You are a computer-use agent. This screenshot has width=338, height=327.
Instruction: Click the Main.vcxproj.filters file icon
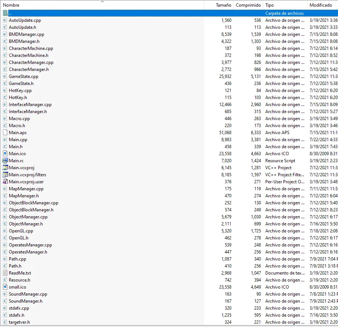pos(5,175)
